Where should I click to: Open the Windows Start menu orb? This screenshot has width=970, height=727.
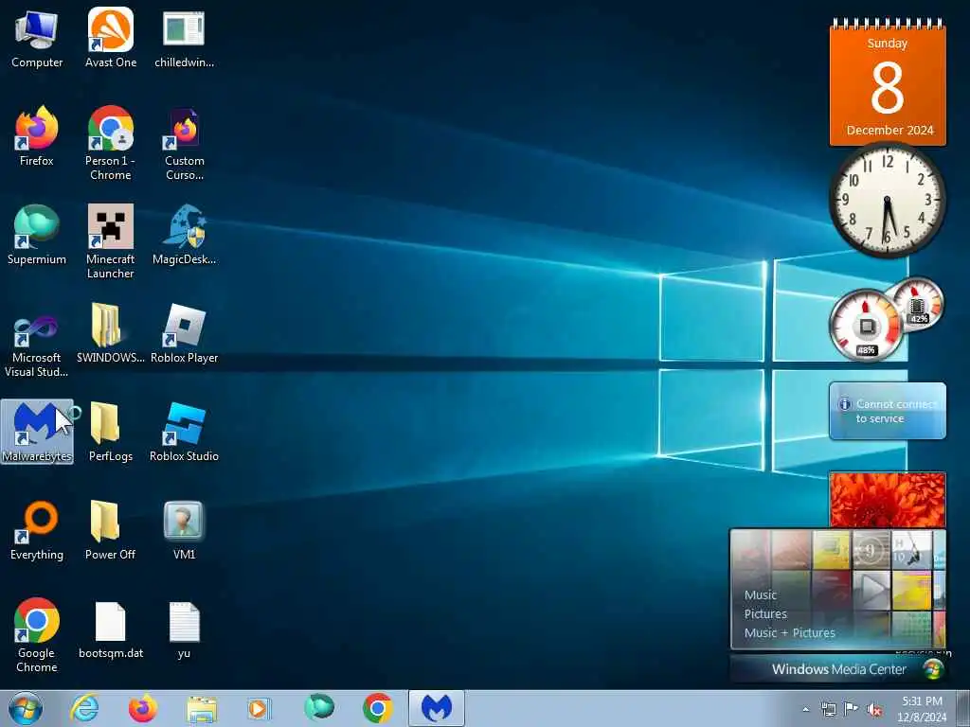[x=26, y=708]
